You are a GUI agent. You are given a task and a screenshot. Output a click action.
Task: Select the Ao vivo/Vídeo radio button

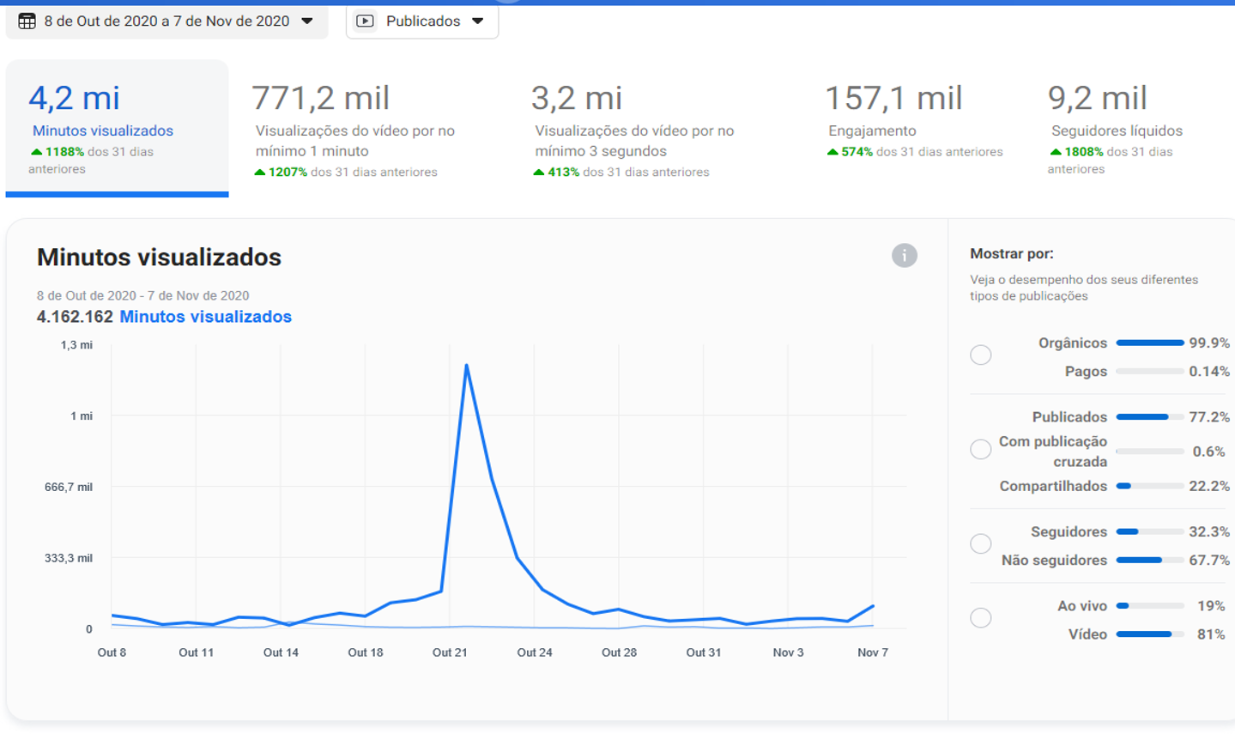[981, 617]
